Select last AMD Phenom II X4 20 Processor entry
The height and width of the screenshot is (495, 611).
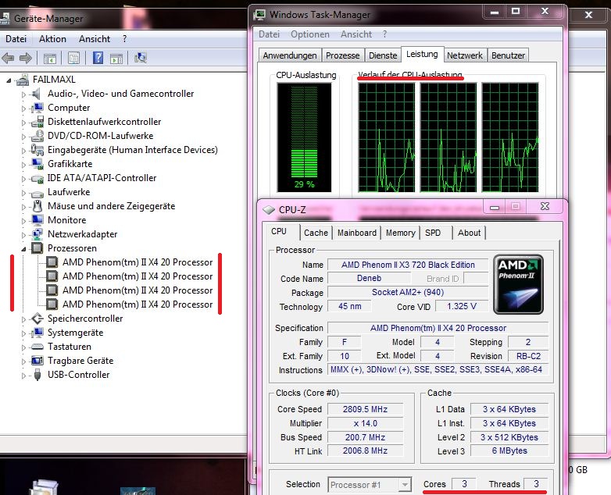click(138, 304)
